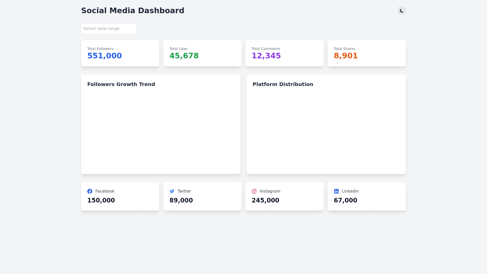
Task: Select the Total Shares card
Action: [x=367, y=53]
